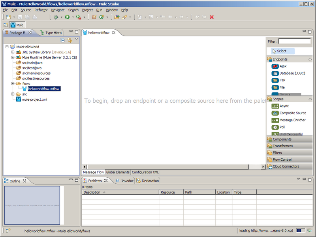Click Collapse All in Package Explorer

click(63, 40)
